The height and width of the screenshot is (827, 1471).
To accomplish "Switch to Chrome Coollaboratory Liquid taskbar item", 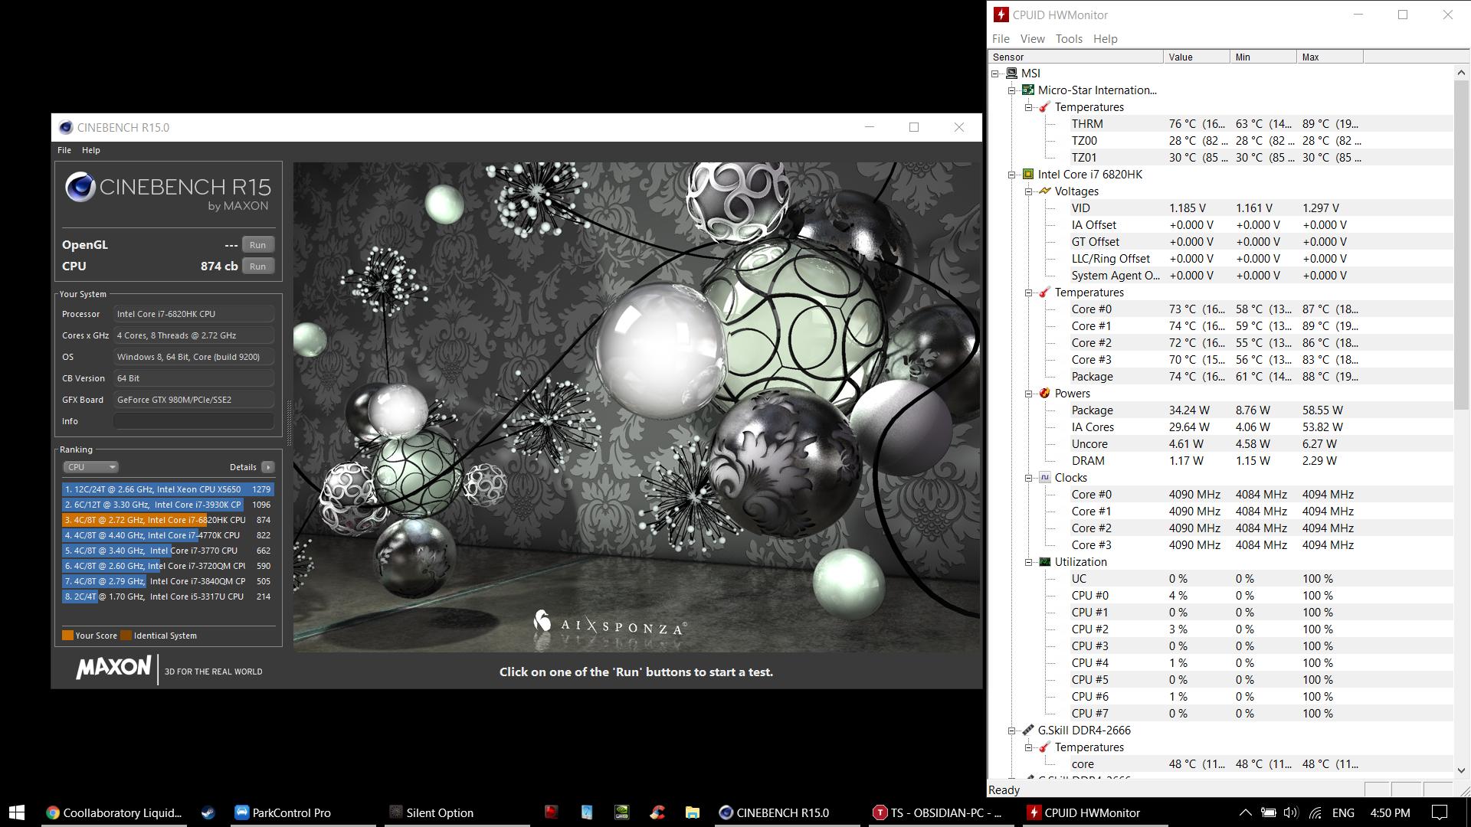I will click(113, 812).
